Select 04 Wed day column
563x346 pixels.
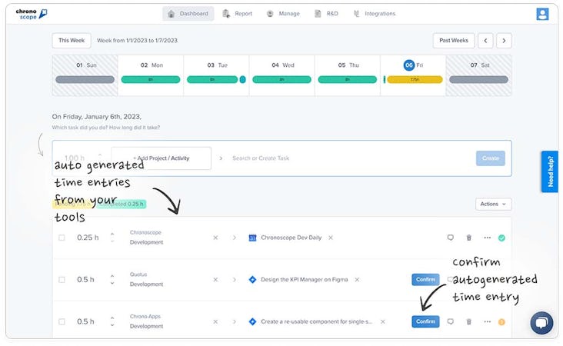(281, 75)
